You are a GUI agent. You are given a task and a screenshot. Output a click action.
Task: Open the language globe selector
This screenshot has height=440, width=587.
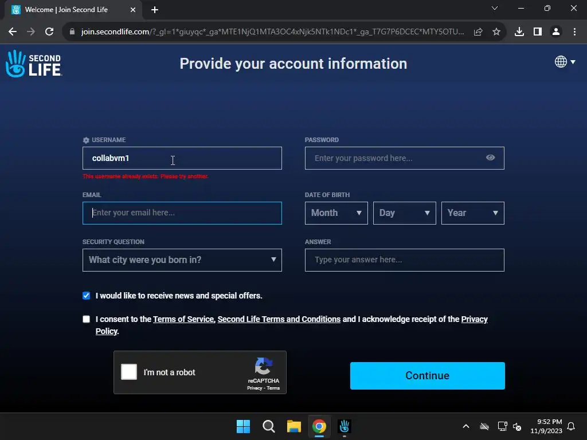pos(565,61)
